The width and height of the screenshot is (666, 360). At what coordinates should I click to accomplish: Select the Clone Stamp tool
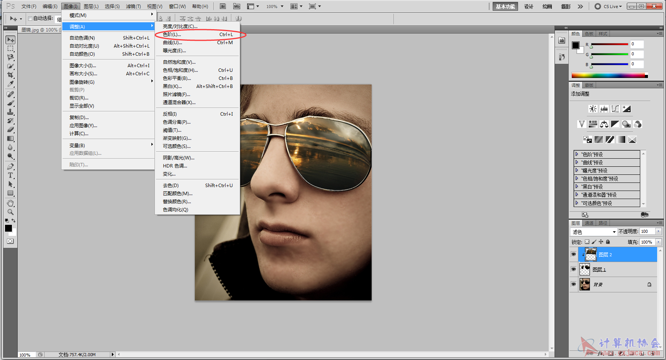coord(10,112)
